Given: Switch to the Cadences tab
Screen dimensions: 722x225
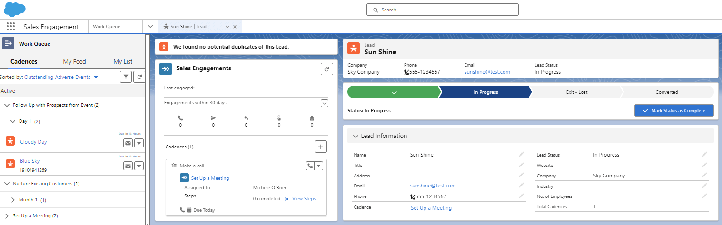Looking at the screenshot, I should click(x=24, y=61).
